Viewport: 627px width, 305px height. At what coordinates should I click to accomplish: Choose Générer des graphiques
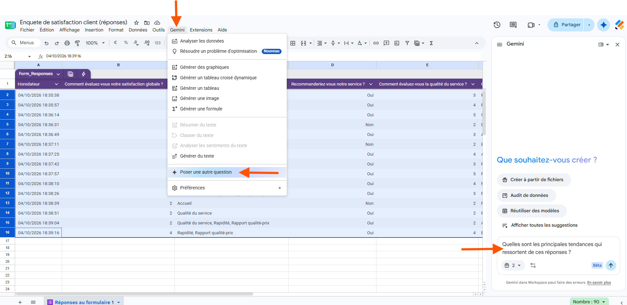click(227, 67)
